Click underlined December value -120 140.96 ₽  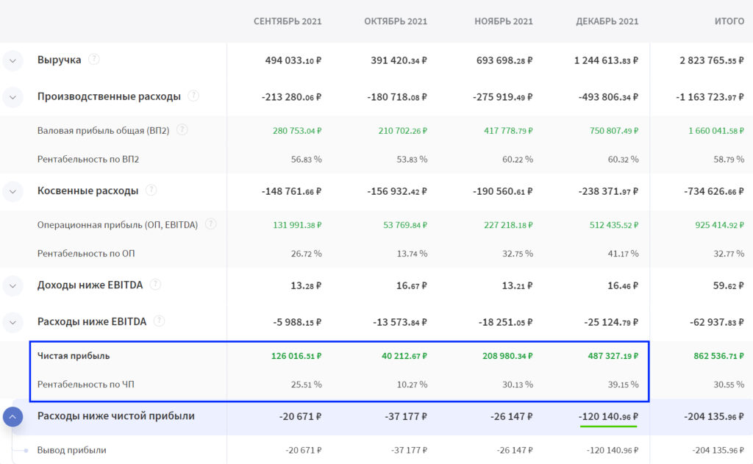[608, 416]
